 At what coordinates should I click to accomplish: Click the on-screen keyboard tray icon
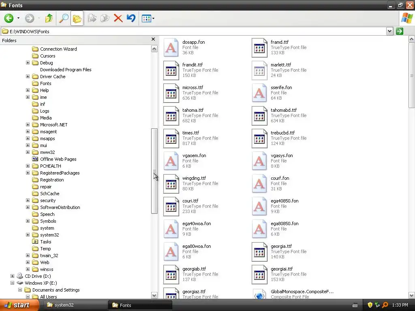tap(355, 305)
